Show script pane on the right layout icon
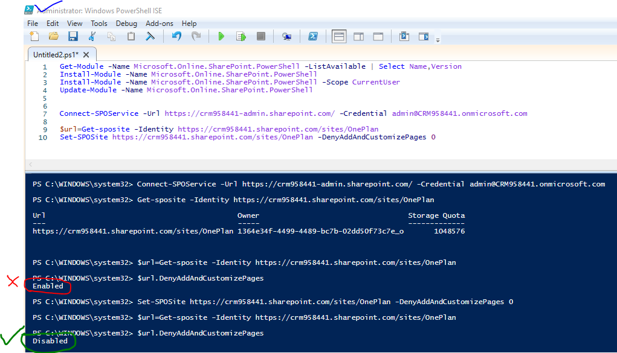Screen dimensions: 617x353 click(358, 37)
